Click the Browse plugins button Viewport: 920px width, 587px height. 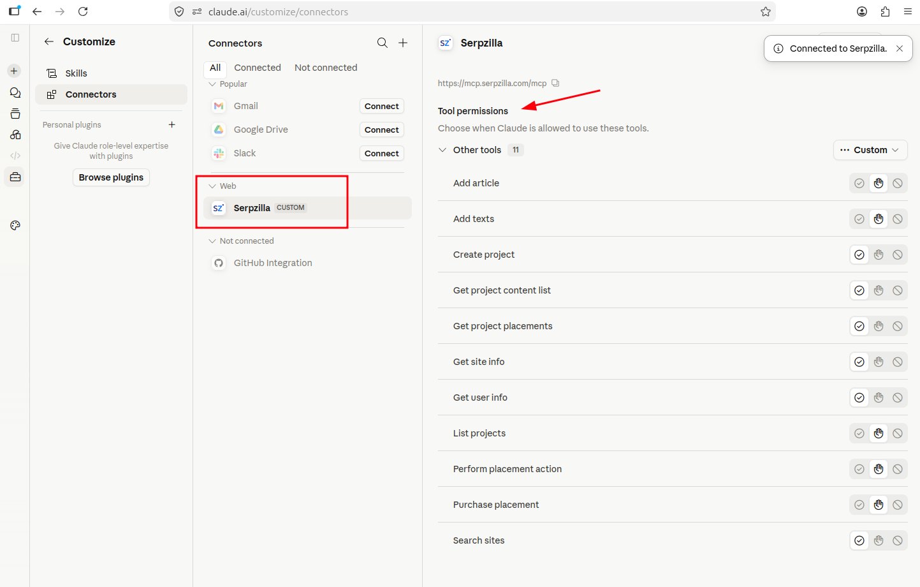pyautogui.click(x=111, y=177)
